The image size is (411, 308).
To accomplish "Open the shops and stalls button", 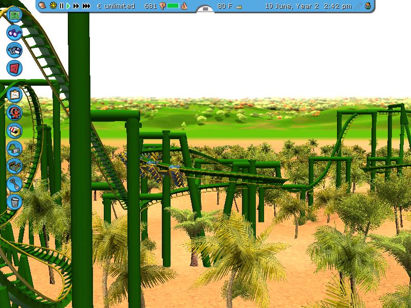I will pyautogui.click(x=14, y=130).
